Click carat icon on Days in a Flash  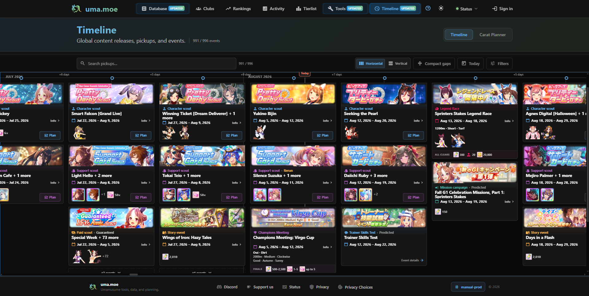(x=529, y=257)
